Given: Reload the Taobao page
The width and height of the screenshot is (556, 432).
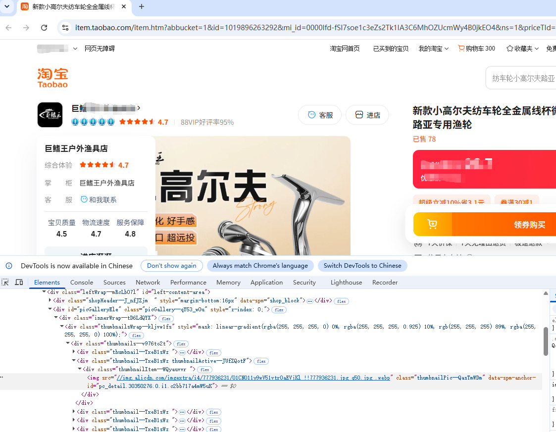Looking at the screenshot, I should [x=44, y=28].
